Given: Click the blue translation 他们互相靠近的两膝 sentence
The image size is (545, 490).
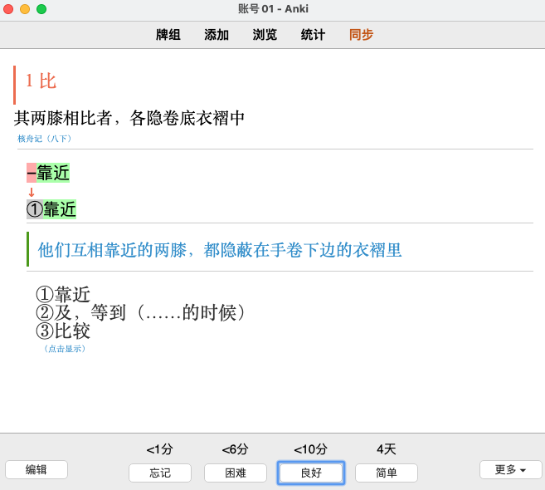Looking at the screenshot, I should pos(220,250).
